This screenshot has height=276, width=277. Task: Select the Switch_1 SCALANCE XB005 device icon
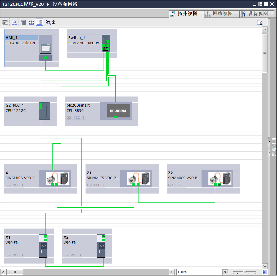pos(106,43)
